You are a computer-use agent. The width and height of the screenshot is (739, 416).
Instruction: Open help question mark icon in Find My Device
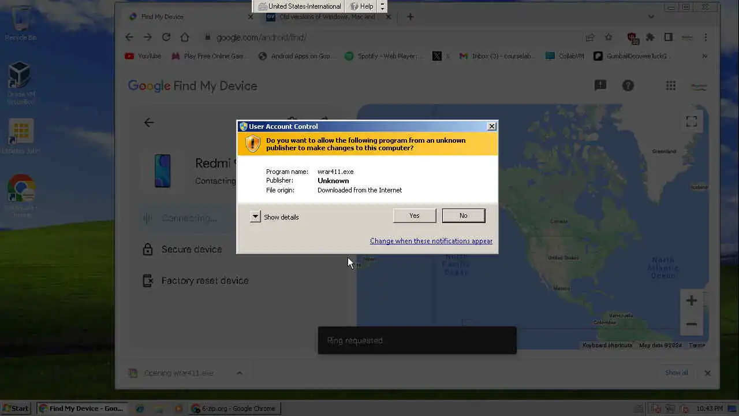coord(628,86)
